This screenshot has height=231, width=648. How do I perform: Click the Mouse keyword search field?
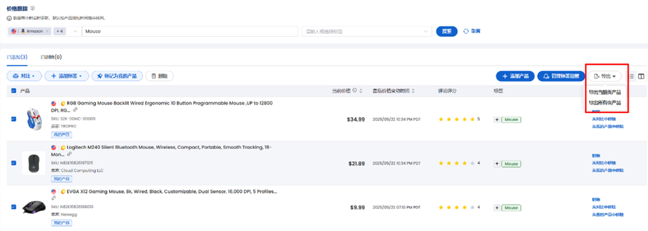pos(189,32)
